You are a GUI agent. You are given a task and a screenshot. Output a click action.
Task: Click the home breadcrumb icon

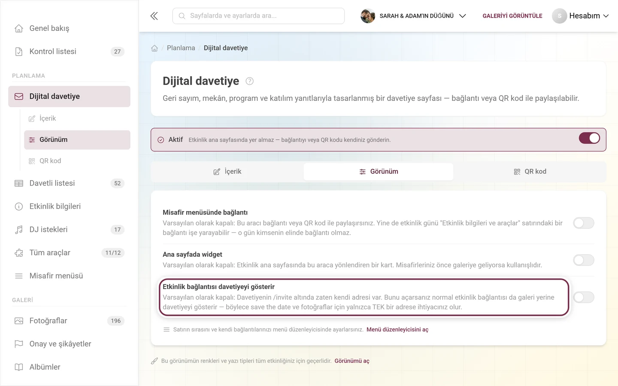(x=154, y=48)
